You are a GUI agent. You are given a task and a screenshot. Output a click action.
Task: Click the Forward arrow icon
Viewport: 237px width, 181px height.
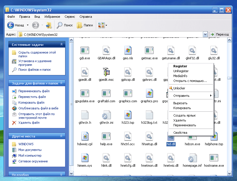click(x=36, y=25)
